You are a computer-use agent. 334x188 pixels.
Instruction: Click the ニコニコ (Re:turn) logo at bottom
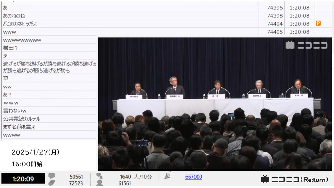click(x=295, y=179)
